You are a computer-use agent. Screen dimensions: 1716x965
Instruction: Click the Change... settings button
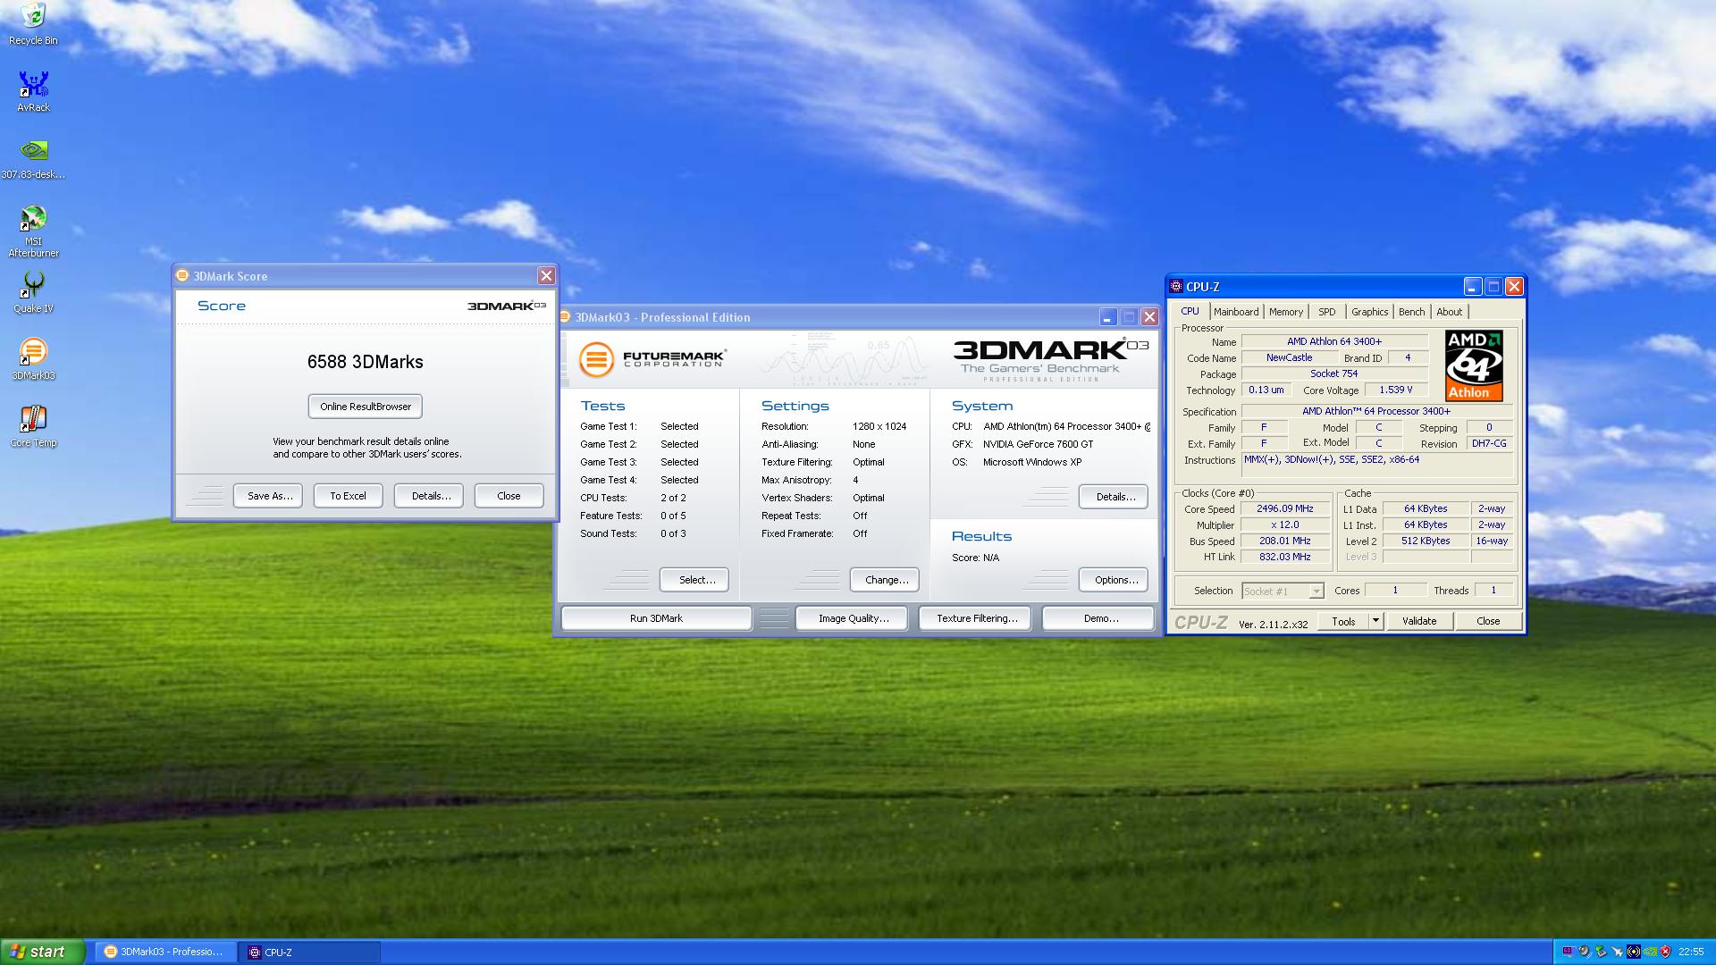pyautogui.click(x=886, y=580)
